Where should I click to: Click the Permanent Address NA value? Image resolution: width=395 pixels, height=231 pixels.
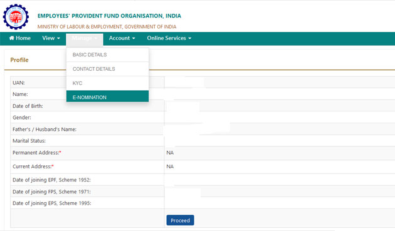[x=170, y=153]
